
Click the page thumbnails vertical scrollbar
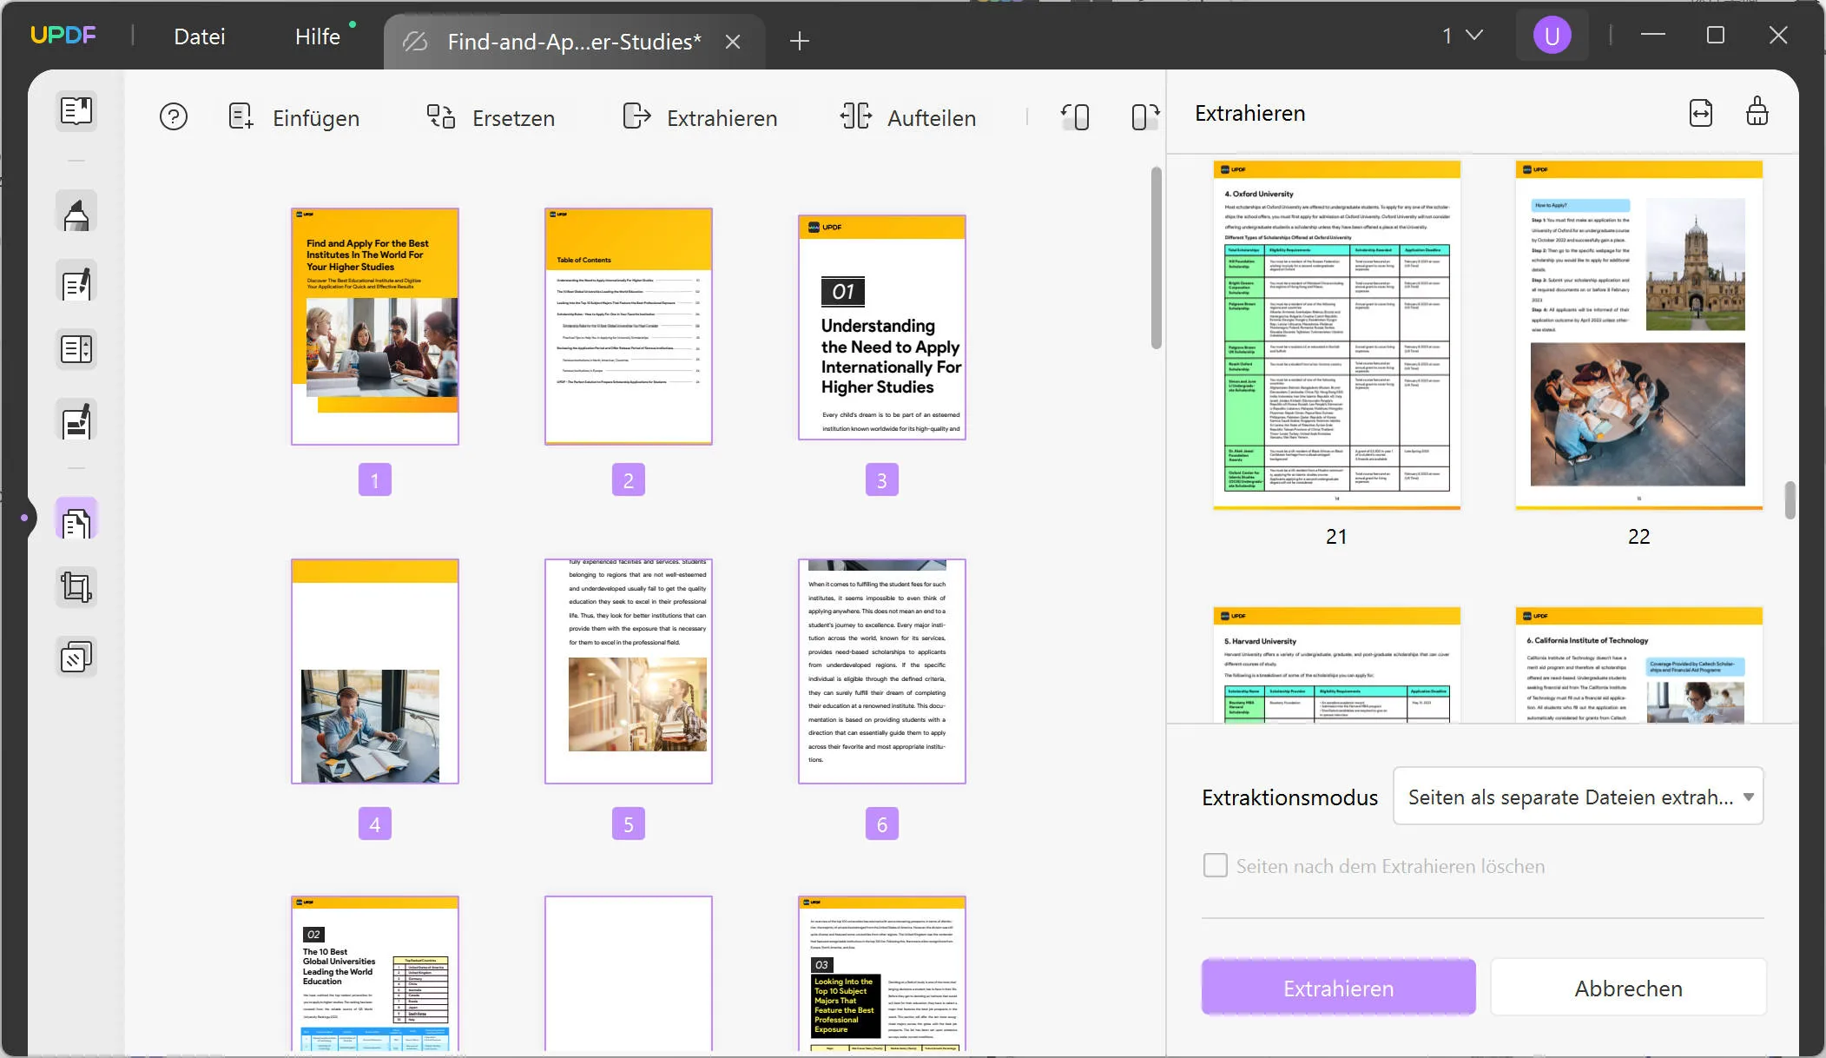click(x=1156, y=259)
